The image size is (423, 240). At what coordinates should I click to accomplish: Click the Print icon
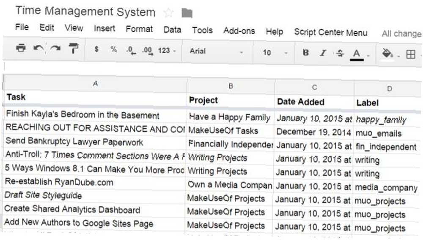[21, 48]
